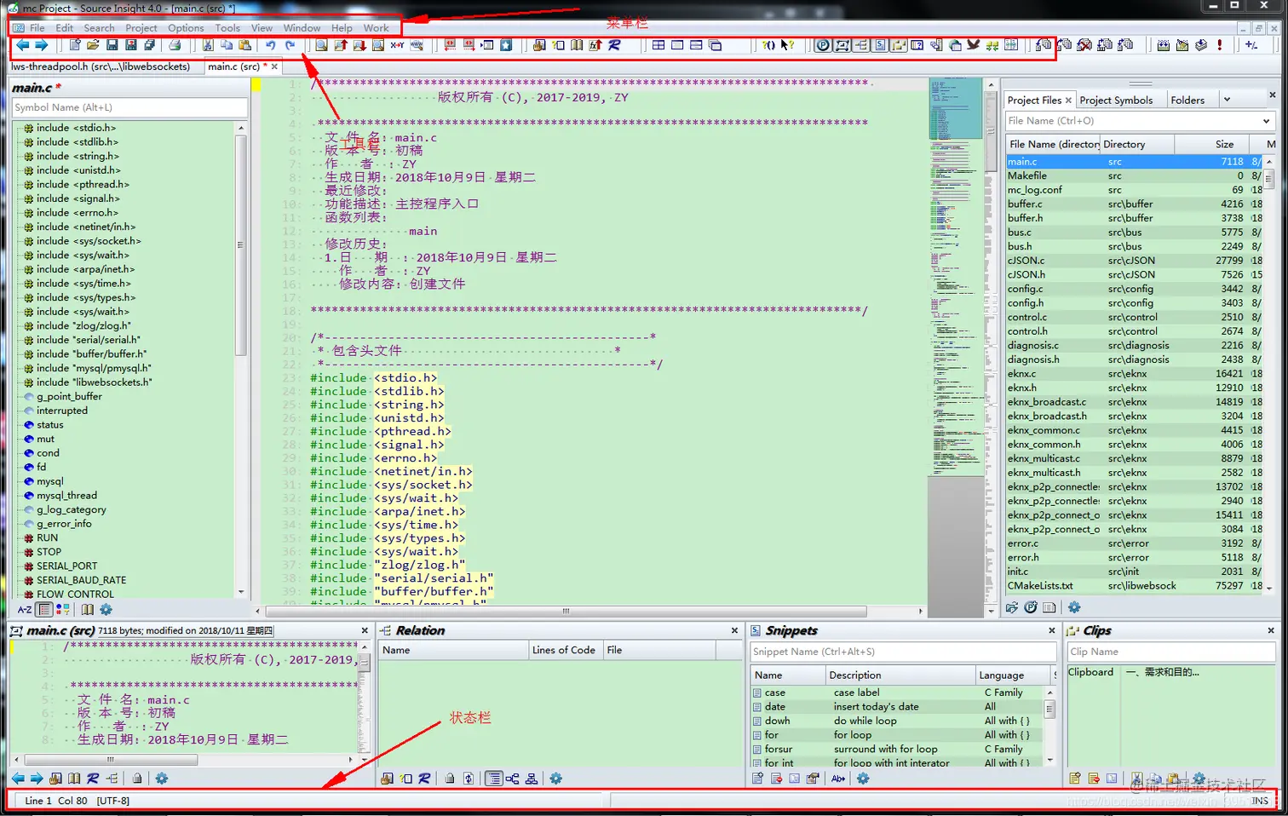Click the Redo arrow icon
Viewport: 1288px width, 816px height.
[290, 45]
